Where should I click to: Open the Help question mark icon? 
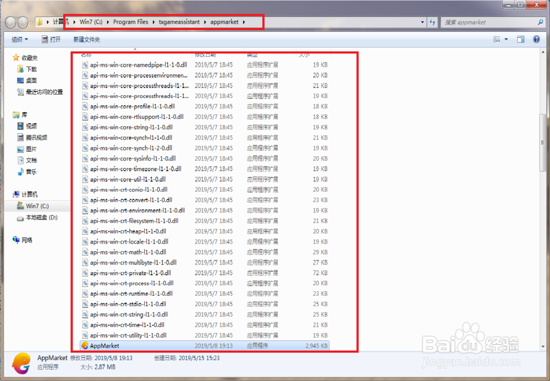click(x=536, y=39)
